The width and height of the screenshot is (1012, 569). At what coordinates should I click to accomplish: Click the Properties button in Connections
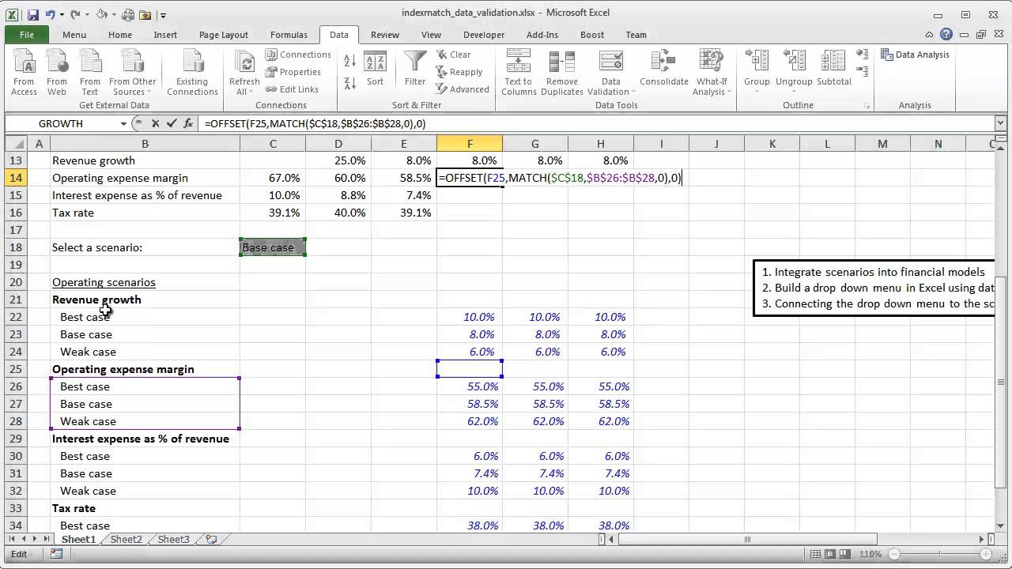tap(293, 72)
